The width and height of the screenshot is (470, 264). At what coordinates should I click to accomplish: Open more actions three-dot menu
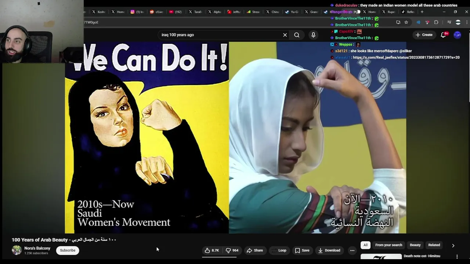pos(352,250)
